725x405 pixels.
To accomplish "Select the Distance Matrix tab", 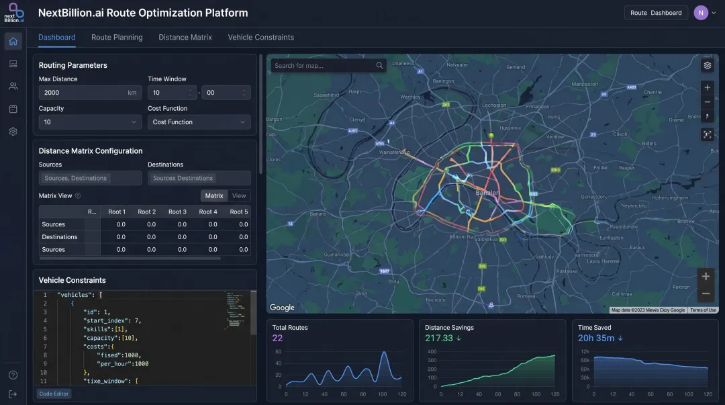I will pyautogui.click(x=185, y=38).
